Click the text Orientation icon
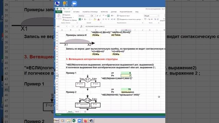Screen dimensions: 219x123 [112, 16]
